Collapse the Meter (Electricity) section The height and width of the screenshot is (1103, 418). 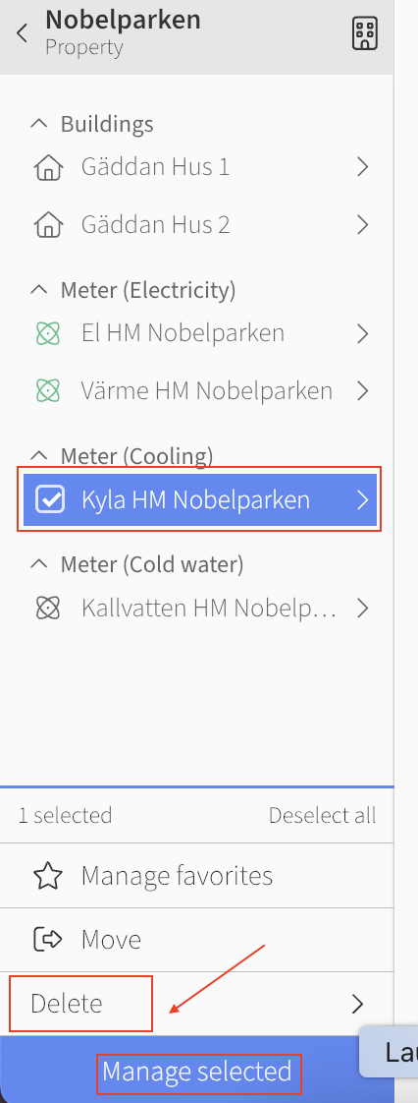[x=39, y=289]
